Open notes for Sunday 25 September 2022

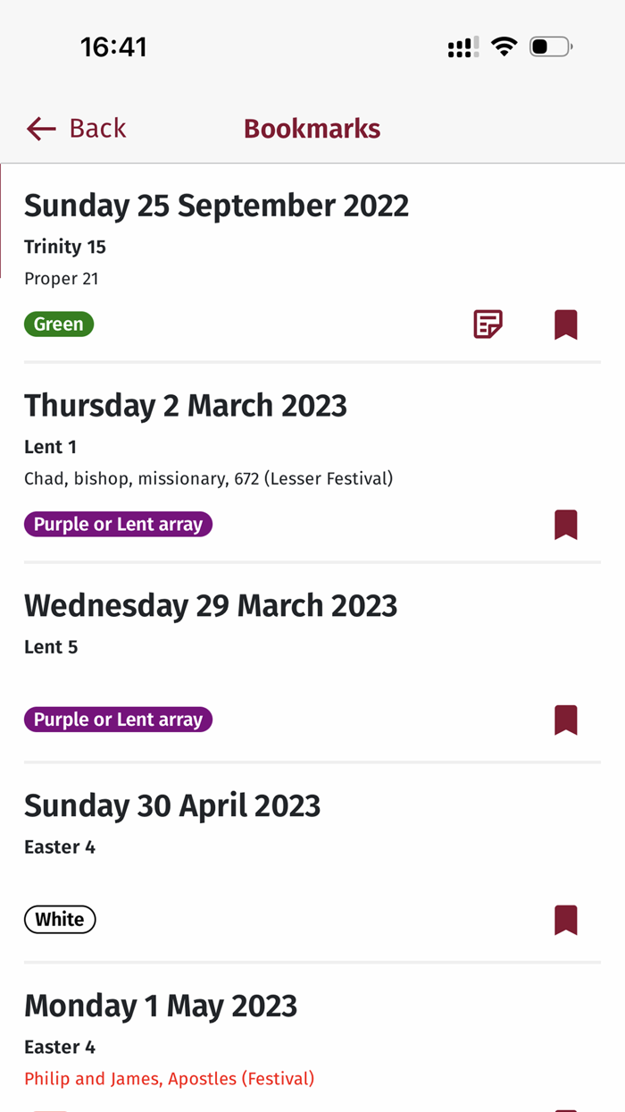tap(487, 324)
